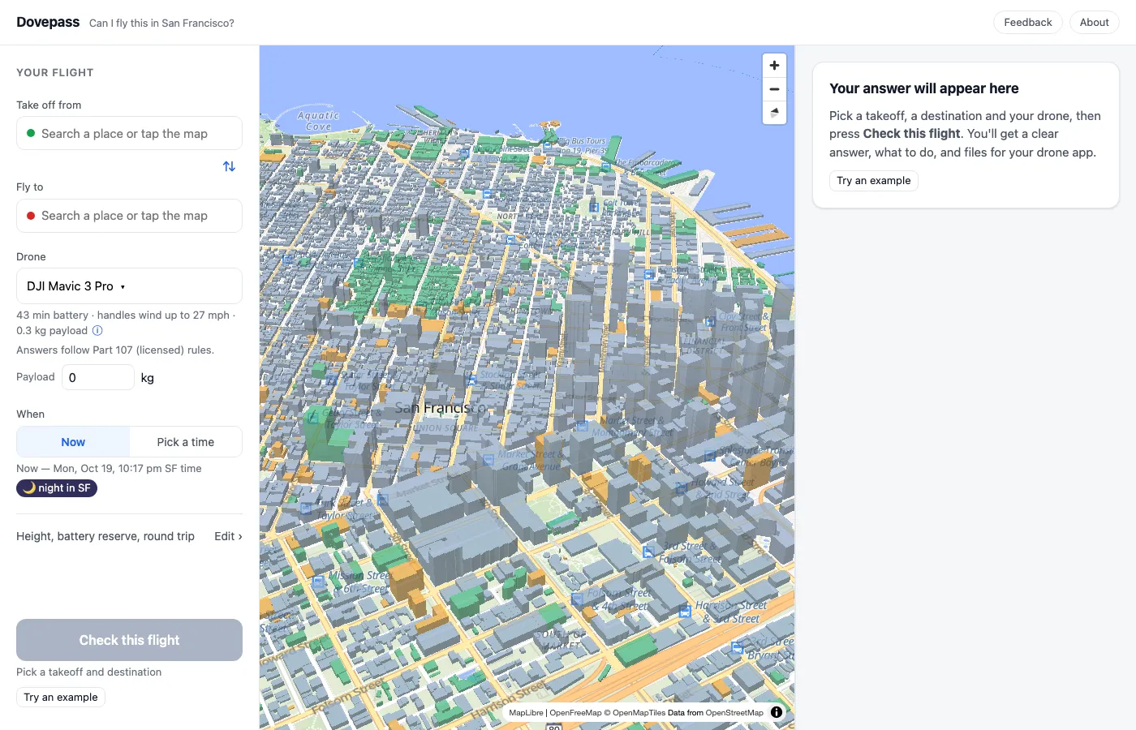
Task: Click the Aquatic Cove map label
Action: click(x=318, y=121)
